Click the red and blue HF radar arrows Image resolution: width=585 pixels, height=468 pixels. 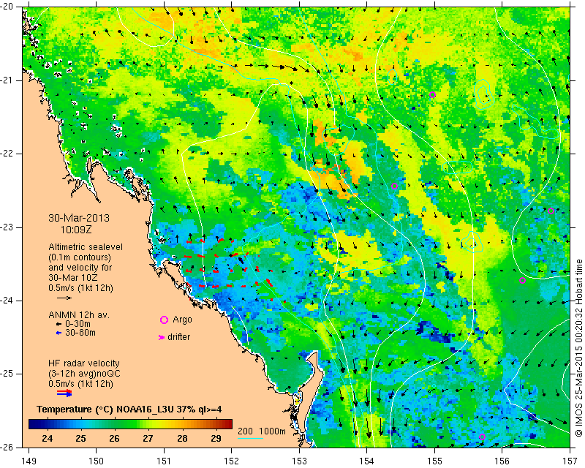pos(64,393)
